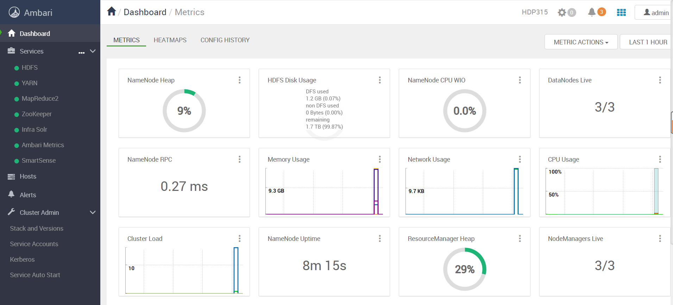Open Network Usage widget options menu
The width and height of the screenshot is (673, 305).
[520, 159]
